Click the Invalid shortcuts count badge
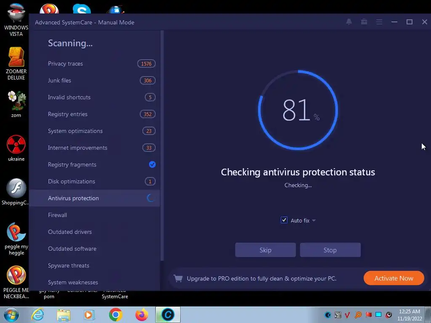Image resolution: width=431 pixels, height=323 pixels. point(150,97)
